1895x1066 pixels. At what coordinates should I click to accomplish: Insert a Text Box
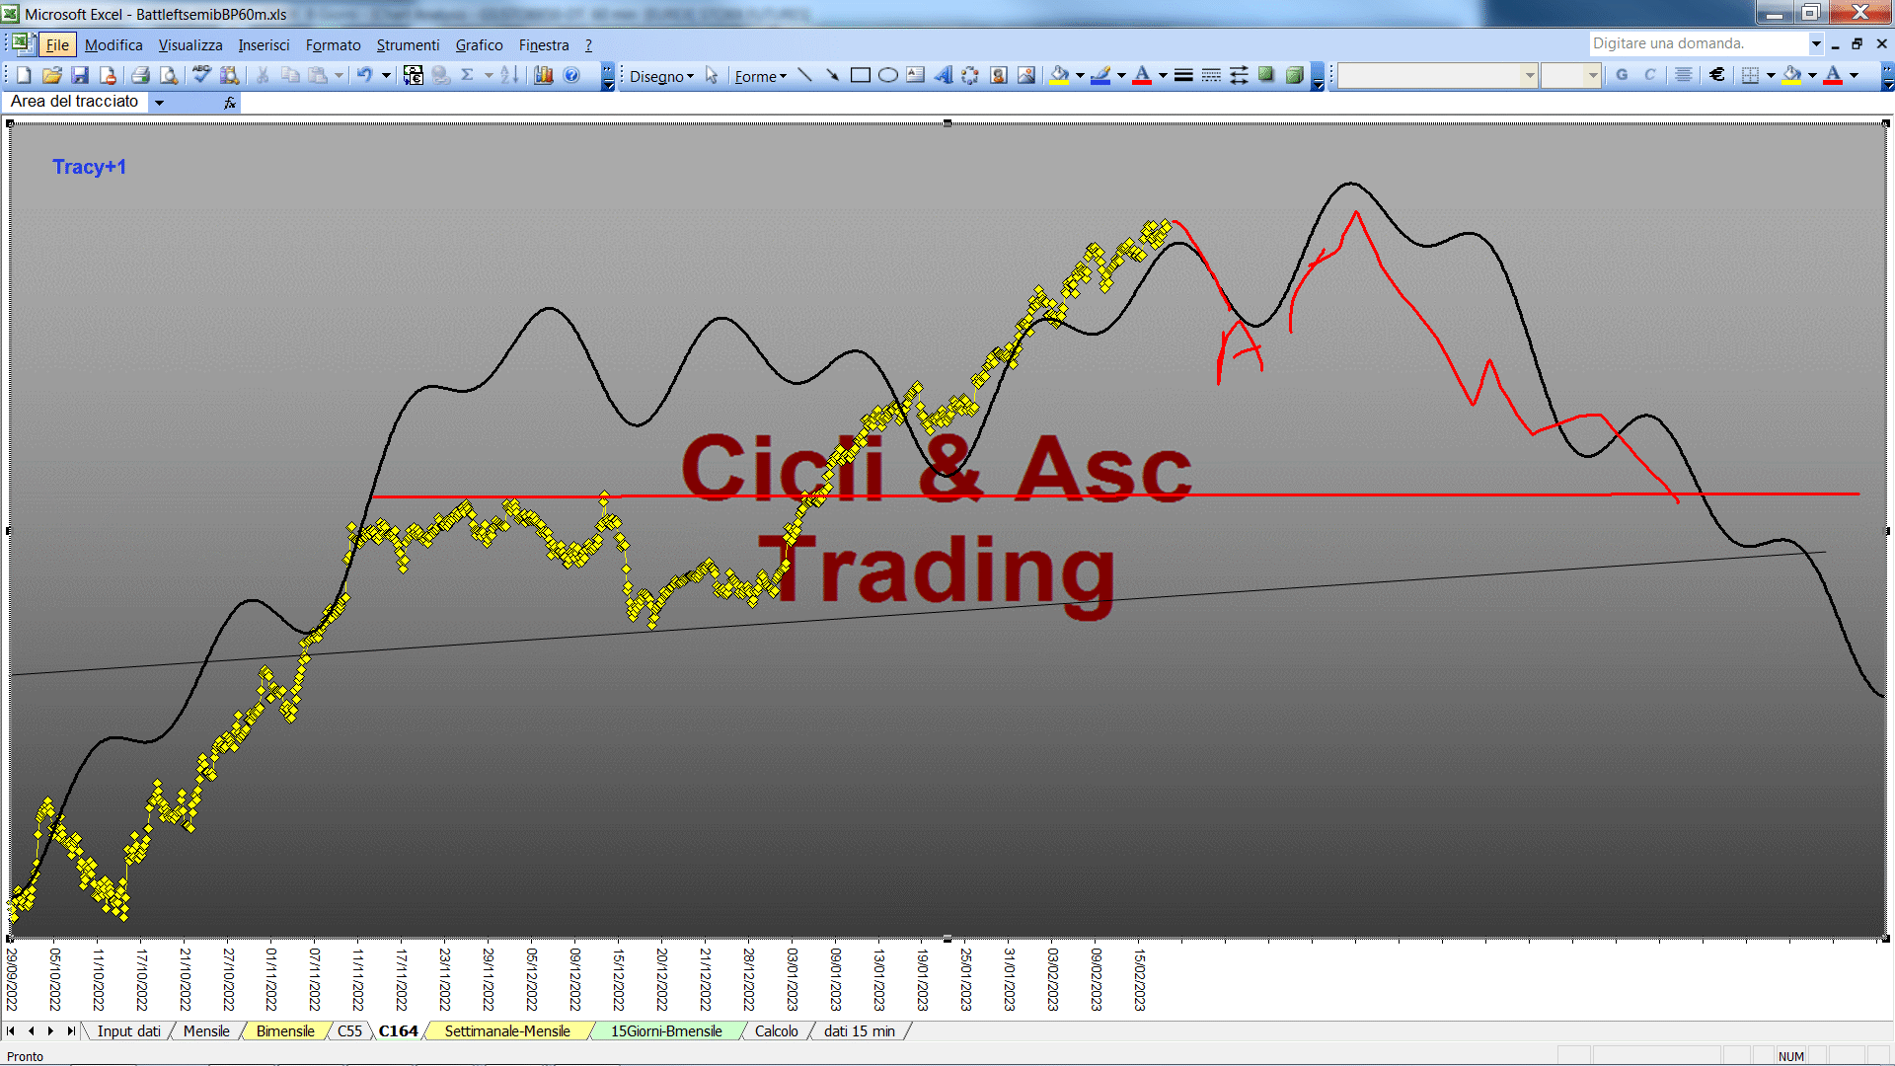pos(916,75)
